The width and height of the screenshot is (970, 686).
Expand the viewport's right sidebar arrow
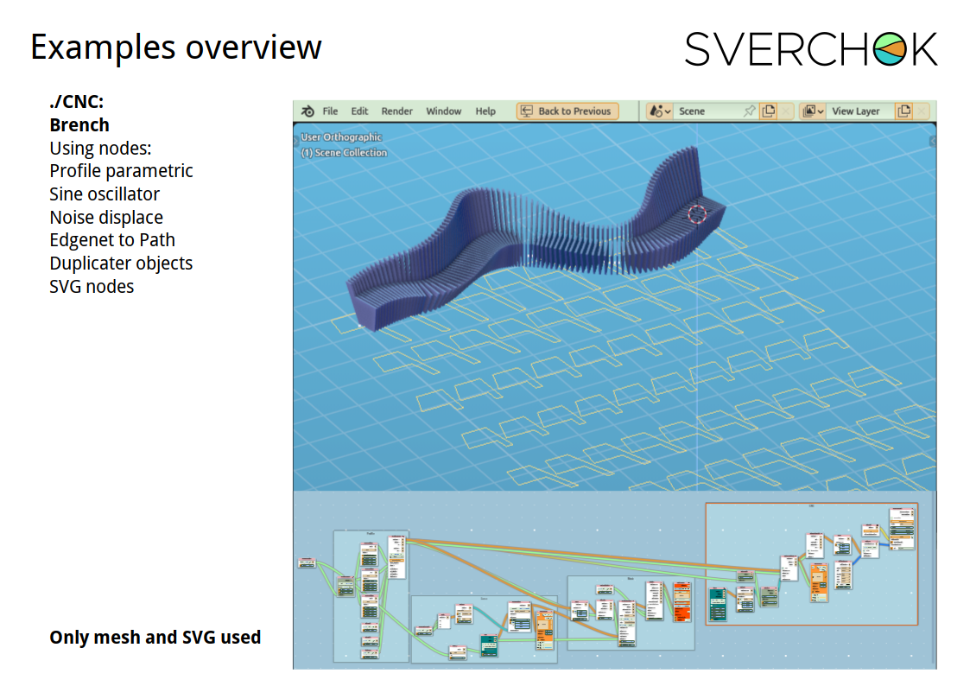tap(933, 140)
